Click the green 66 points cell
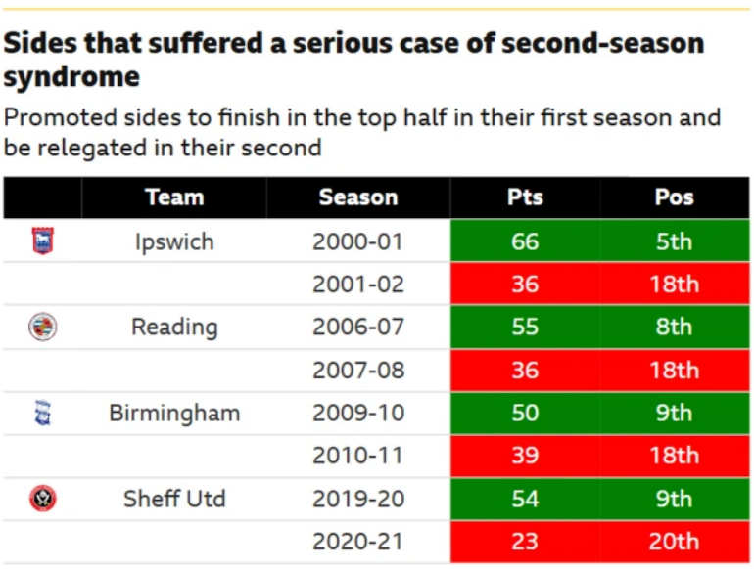The image size is (754, 569). 525,241
